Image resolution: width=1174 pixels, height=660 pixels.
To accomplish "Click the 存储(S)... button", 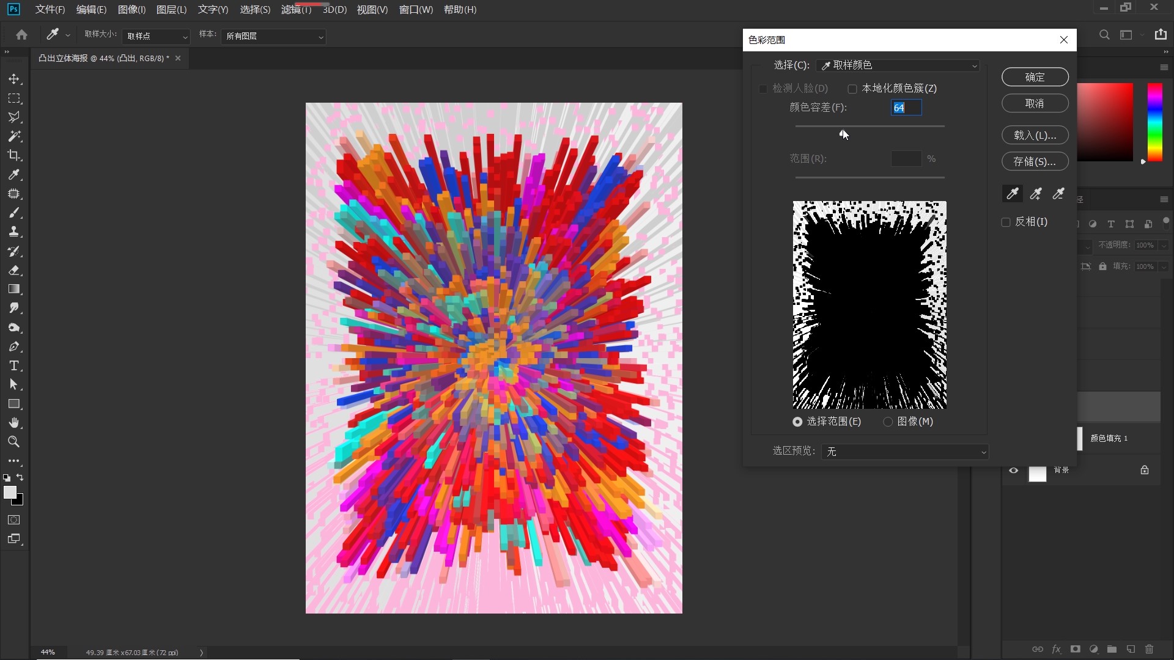I will [1035, 161].
